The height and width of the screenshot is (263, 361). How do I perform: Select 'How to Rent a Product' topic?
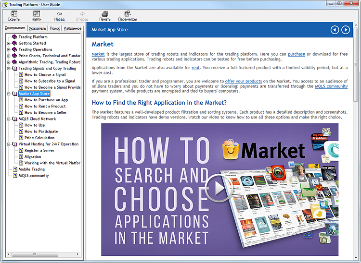point(45,107)
